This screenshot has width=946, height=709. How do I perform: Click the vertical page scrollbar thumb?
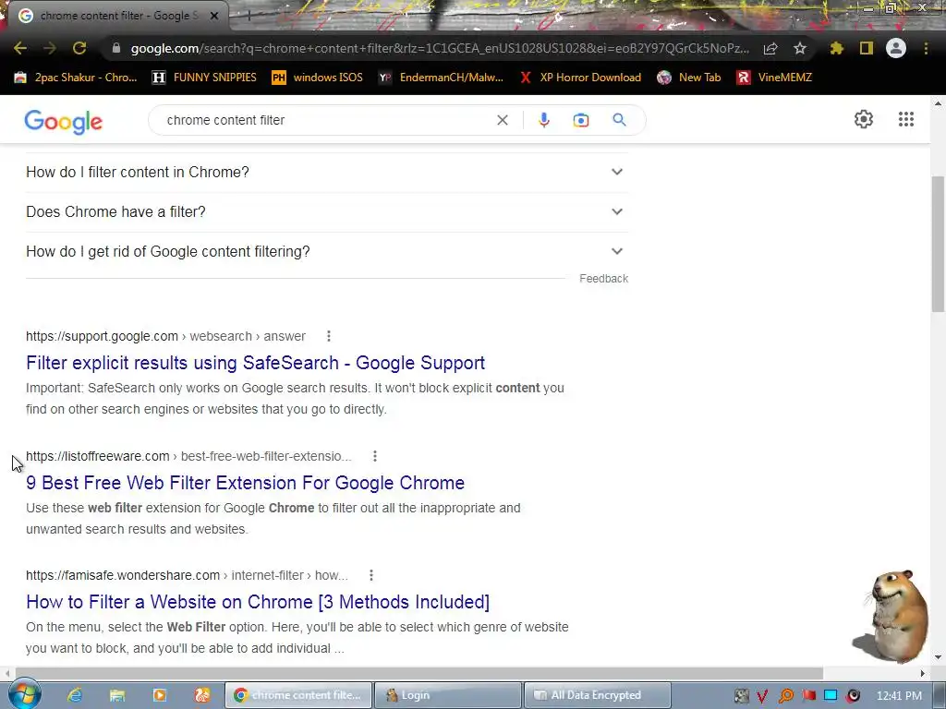pos(938,244)
